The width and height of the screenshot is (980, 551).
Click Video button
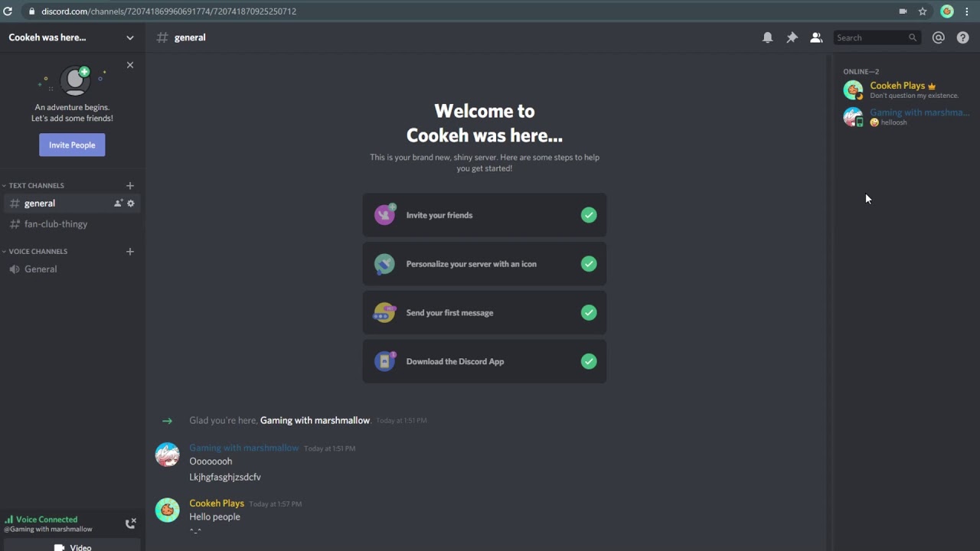click(x=72, y=547)
